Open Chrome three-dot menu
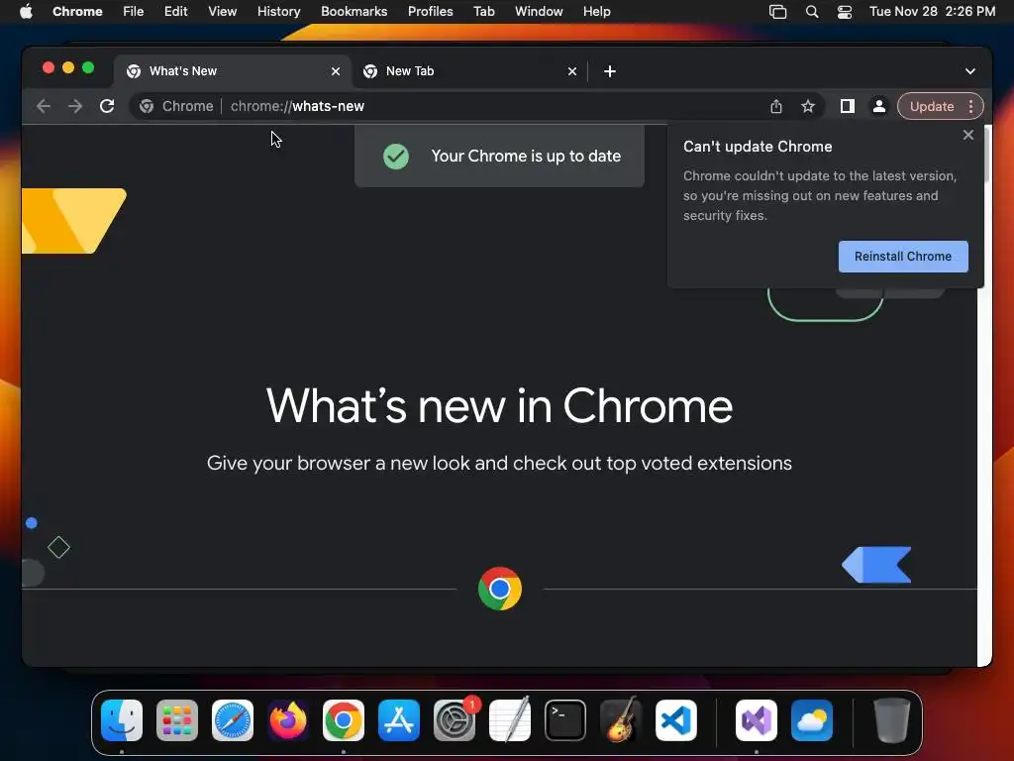Image resolution: width=1014 pixels, height=761 pixels. pos(970,106)
